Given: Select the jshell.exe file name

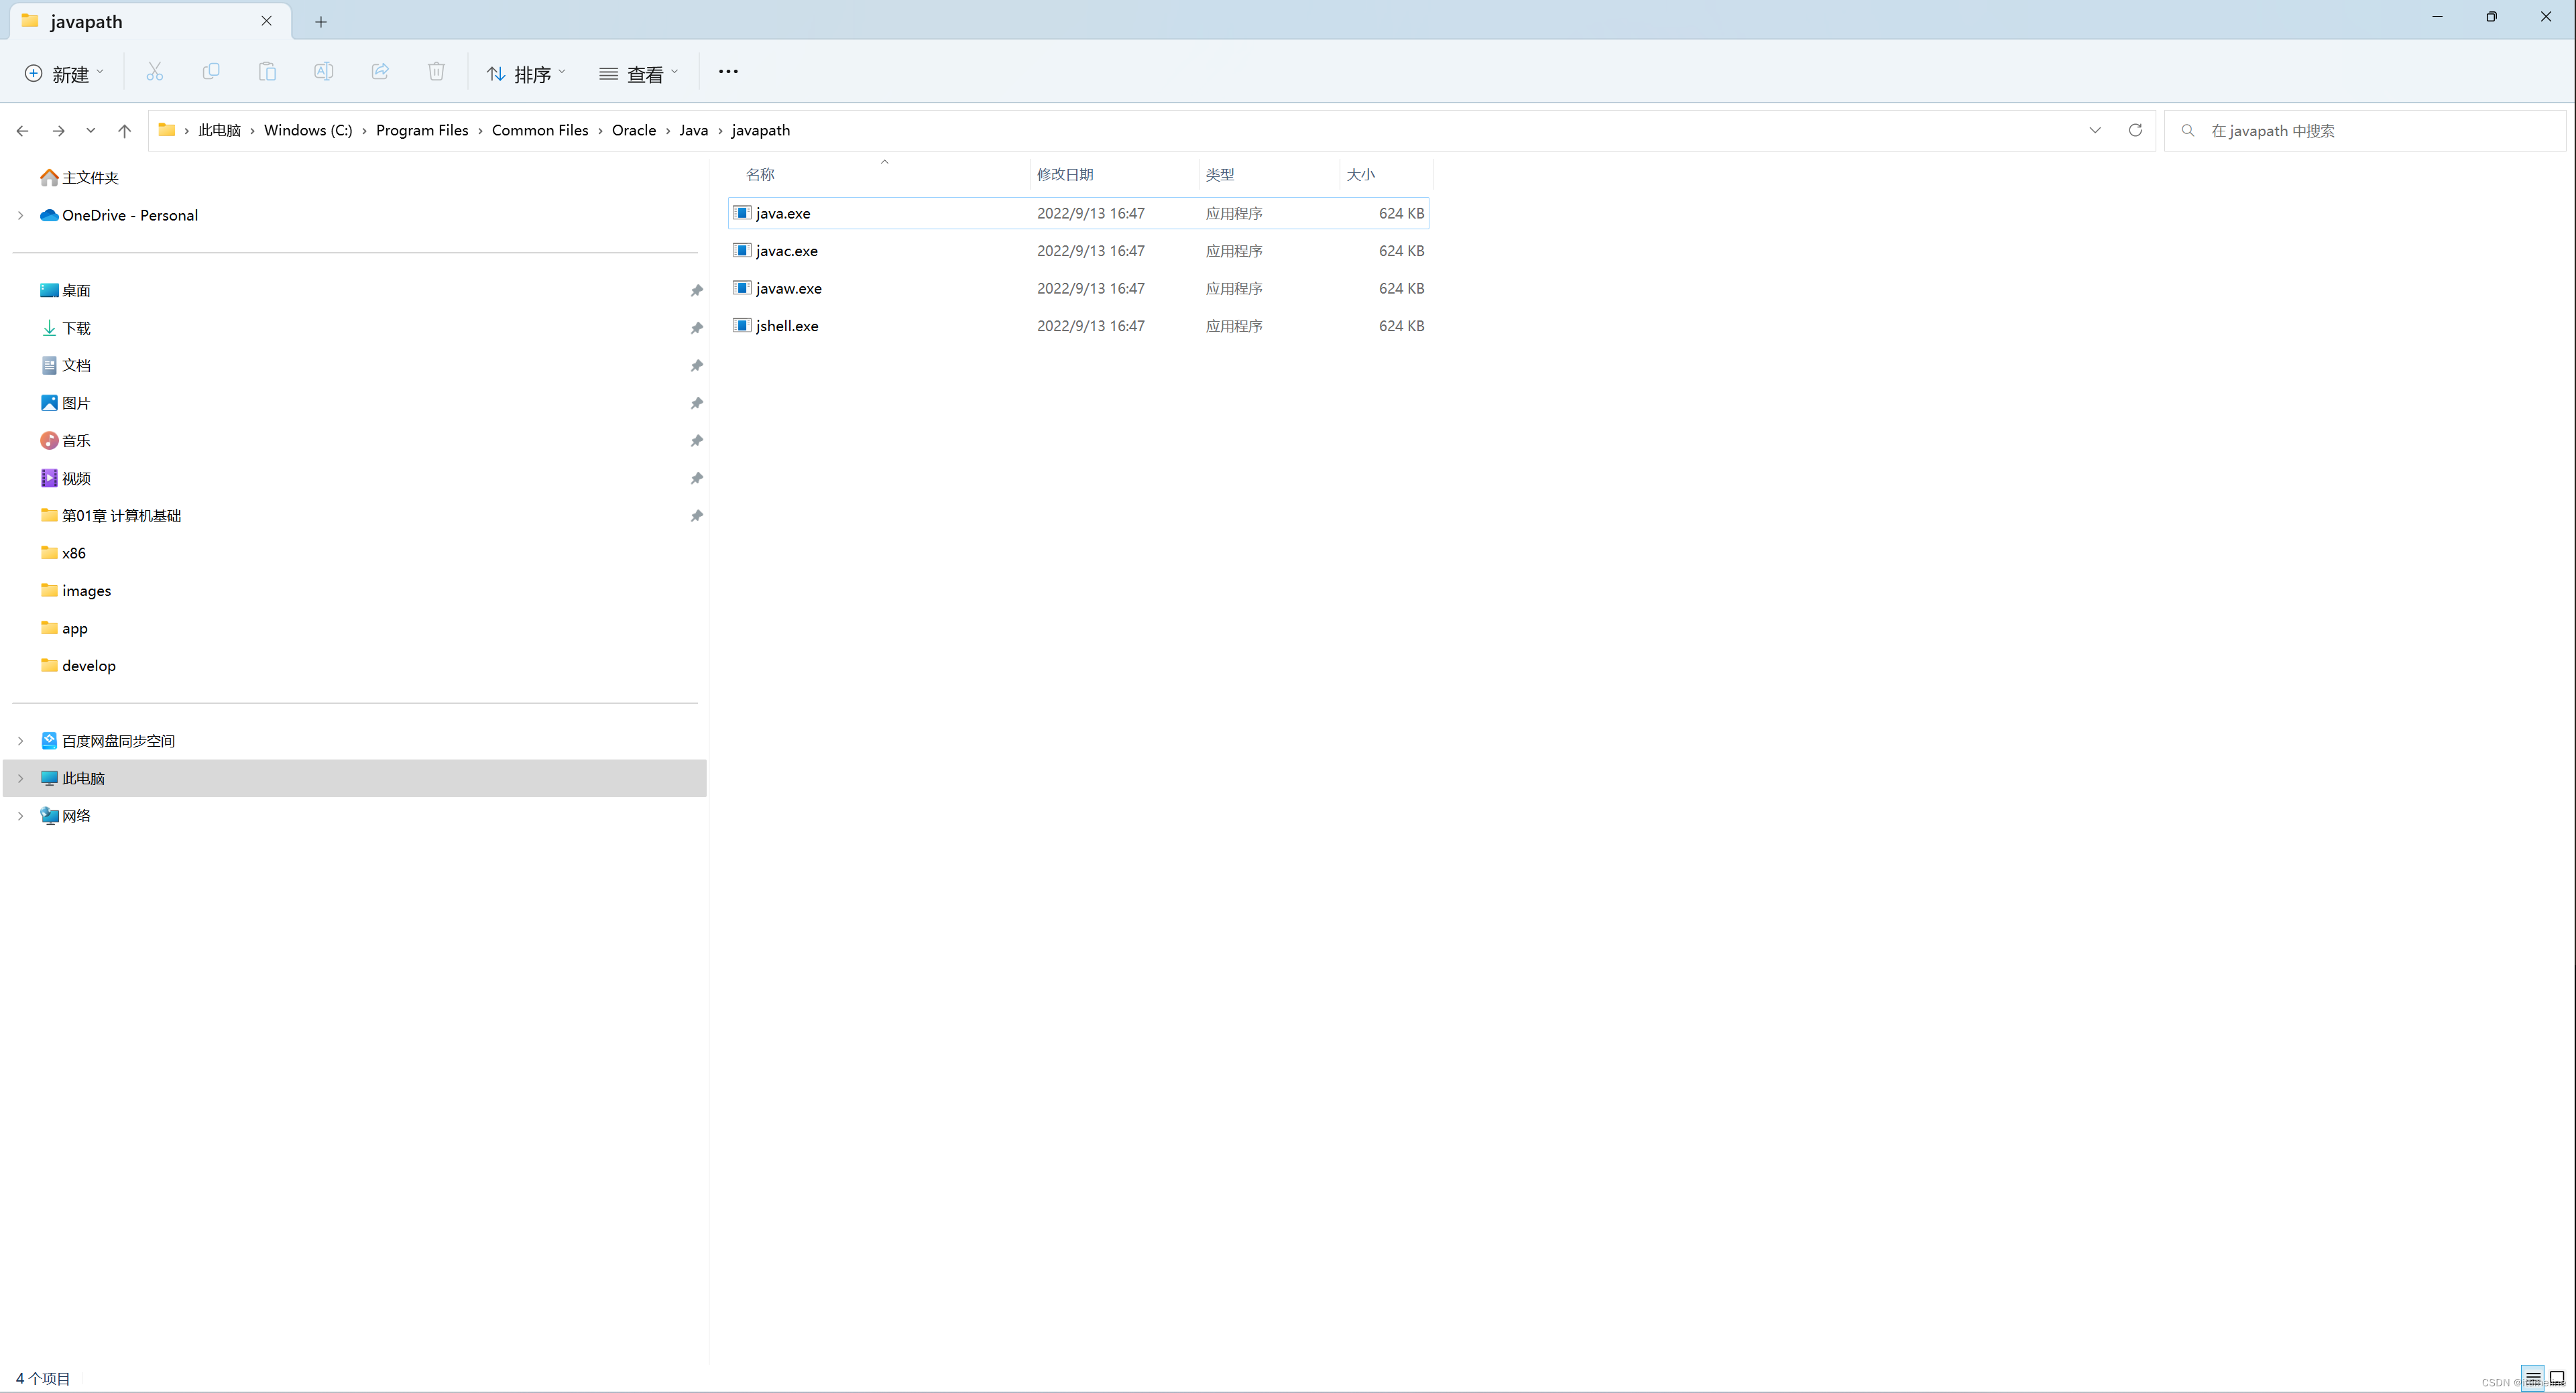Looking at the screenshot, I should click(x=787, y=326).
